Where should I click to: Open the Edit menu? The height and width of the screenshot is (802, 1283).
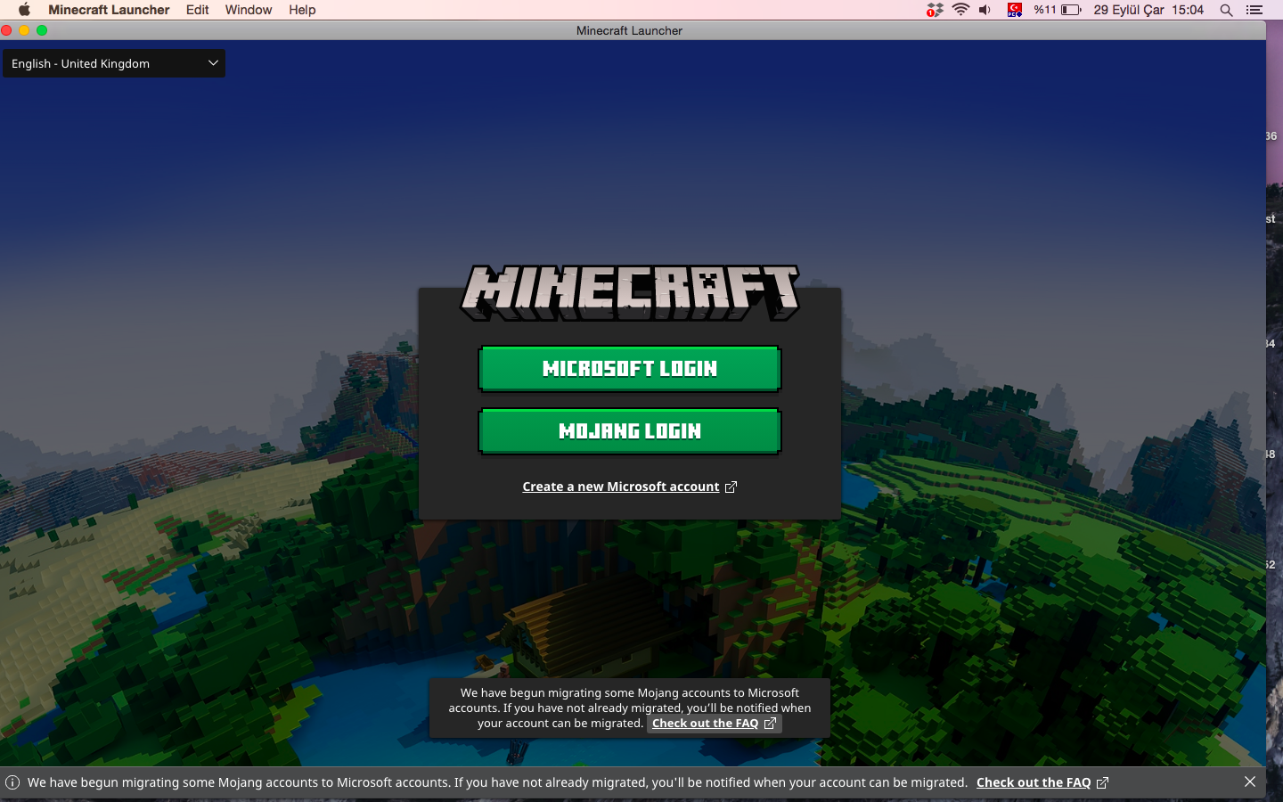tap(198, 10)
